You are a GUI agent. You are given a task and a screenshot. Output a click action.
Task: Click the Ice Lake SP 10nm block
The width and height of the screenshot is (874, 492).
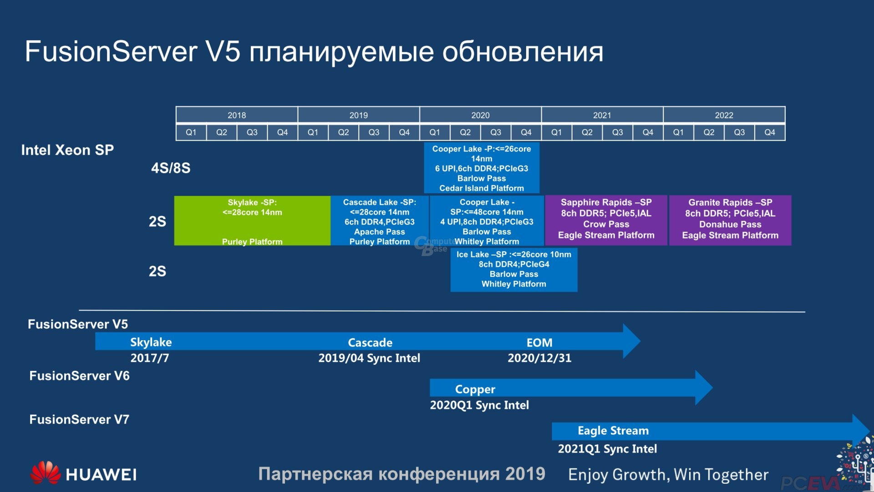coord(512,269)
